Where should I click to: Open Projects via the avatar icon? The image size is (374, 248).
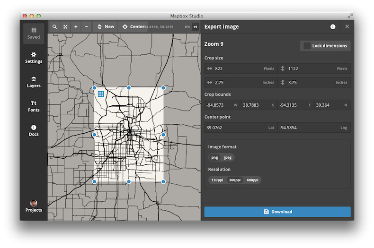click(x=34, y=203)
